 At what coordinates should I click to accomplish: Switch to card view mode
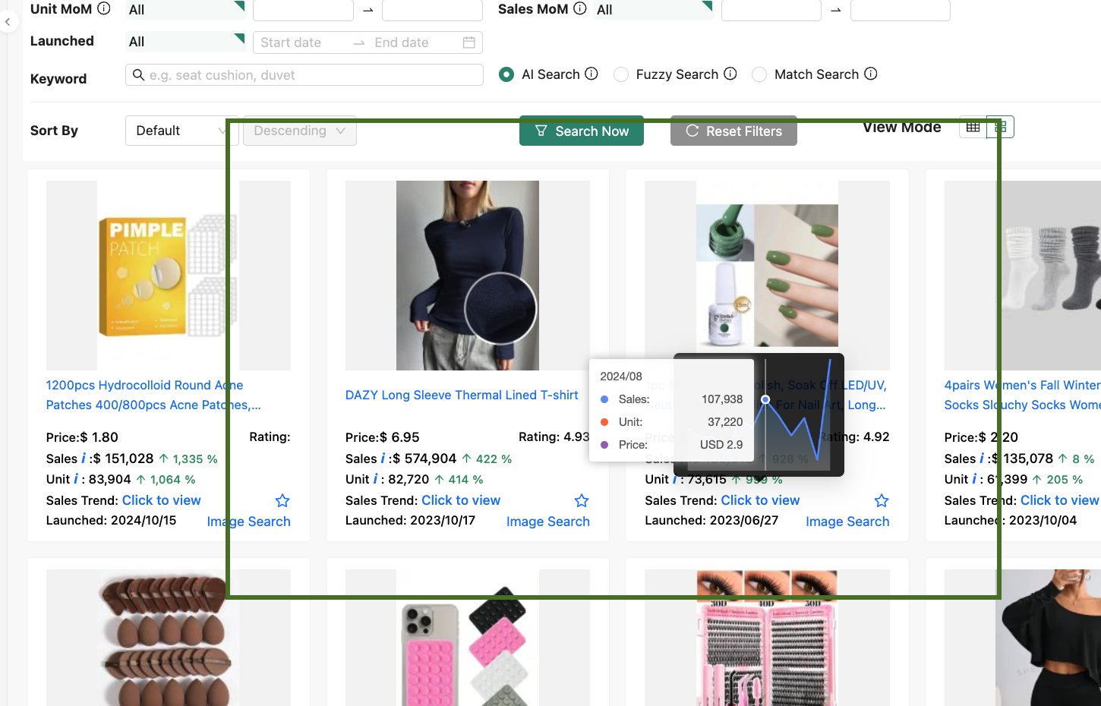(1000, 126)
